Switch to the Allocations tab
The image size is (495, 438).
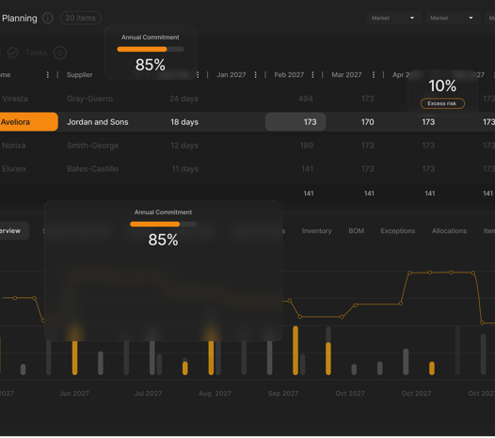click(449, 231)
